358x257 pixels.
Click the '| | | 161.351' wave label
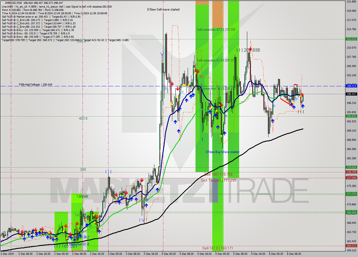tap(66, 246)
